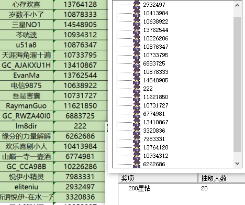Click the user icon beside 6774981 in tree
This screenshot has height=205, width=245.
[x=137, y=114]
